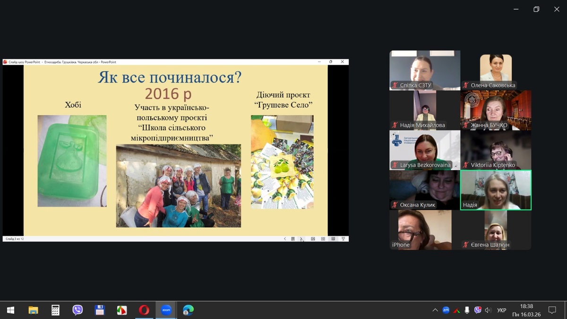Click Жанна БУЧКО's muted microphone icon
The height and width of the screenshot is (319, 567).
[466, 125]
